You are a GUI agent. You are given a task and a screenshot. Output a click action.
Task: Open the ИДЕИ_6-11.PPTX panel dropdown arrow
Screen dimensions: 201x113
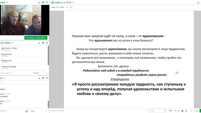click(73, 3)
